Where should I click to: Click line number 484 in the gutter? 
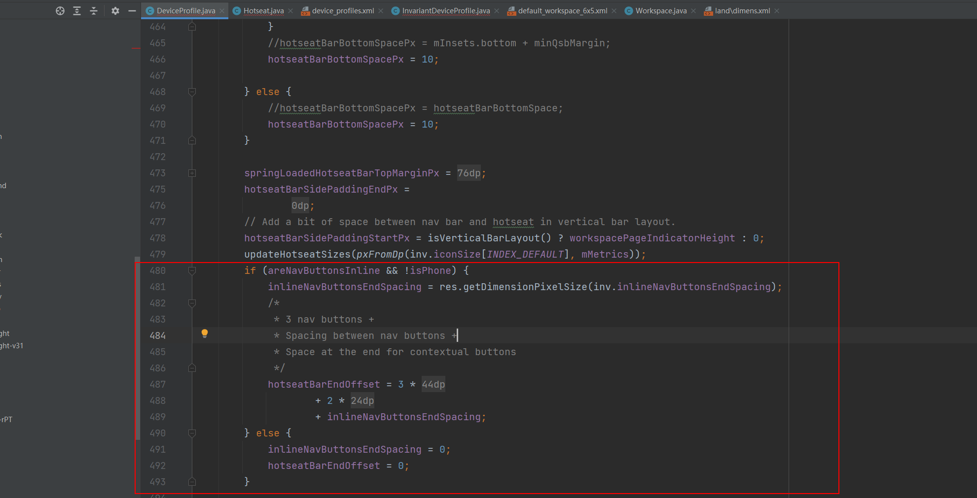[x=158, y=335]
